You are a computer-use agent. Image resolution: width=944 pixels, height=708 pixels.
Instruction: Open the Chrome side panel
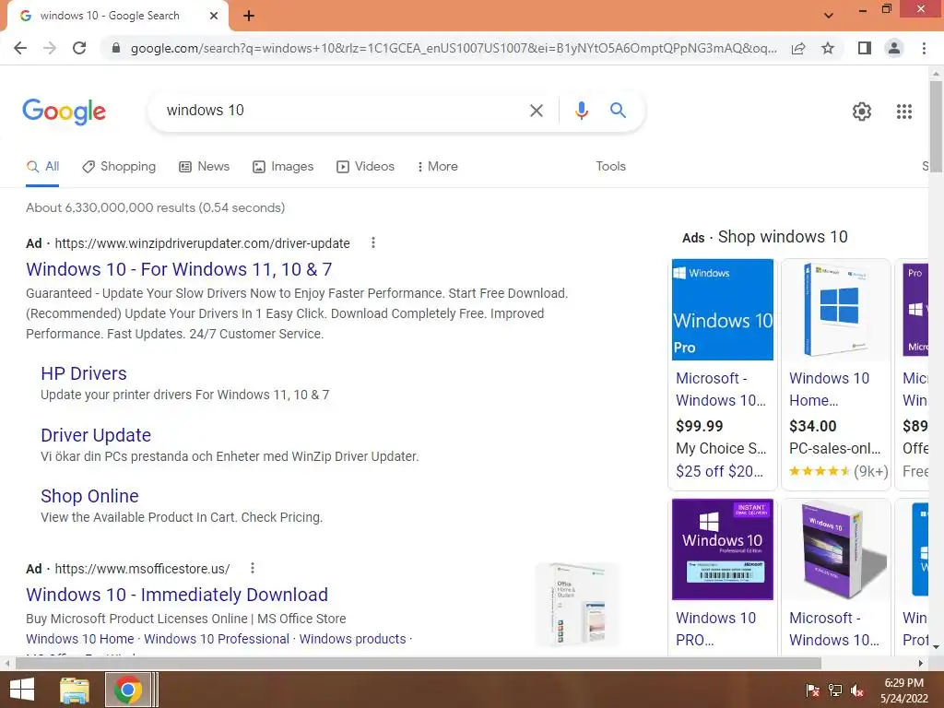click(865, 48)
